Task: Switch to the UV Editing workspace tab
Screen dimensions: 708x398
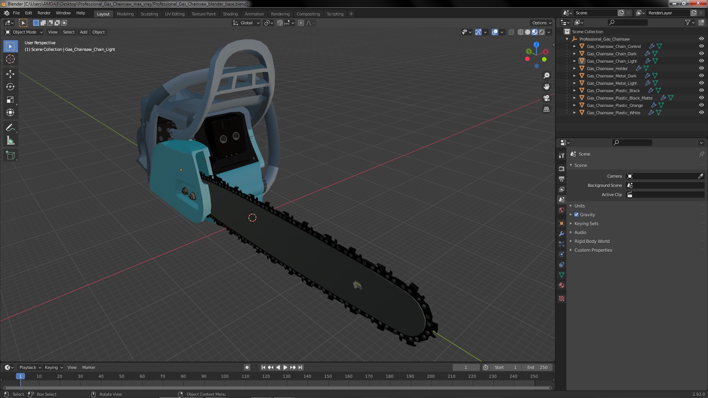Action: click(x=175, y=14)
